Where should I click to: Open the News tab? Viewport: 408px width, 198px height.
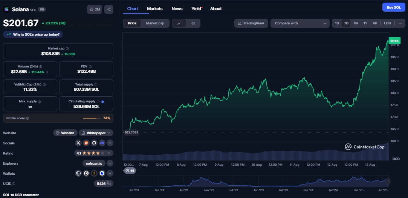pos(177,9)
